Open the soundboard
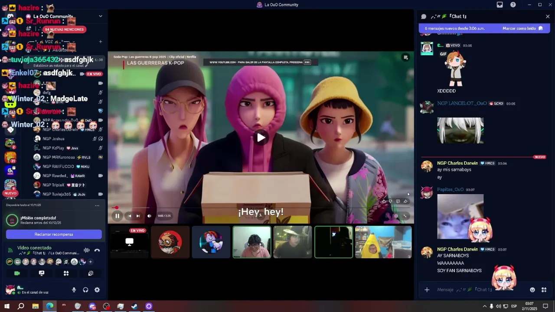Viewport: 555px width, 312px height. pyautogui.click(x=91, y=273)
